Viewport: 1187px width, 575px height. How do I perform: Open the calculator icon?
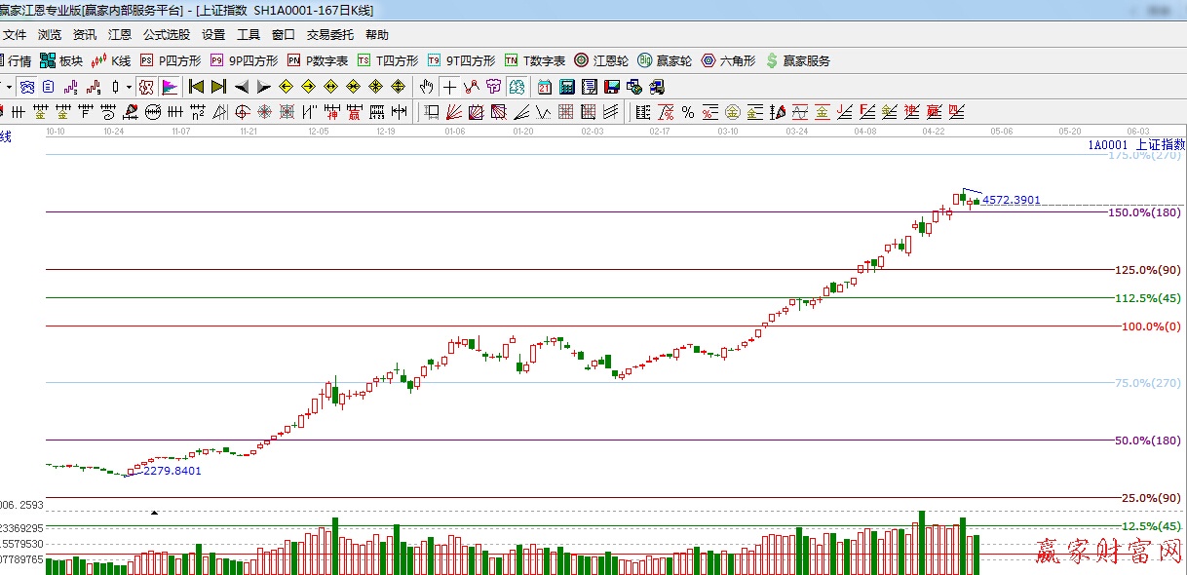click(566, 87)
